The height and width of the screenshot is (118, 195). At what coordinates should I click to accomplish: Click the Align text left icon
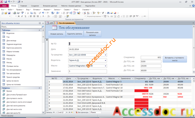coord(31,16)
